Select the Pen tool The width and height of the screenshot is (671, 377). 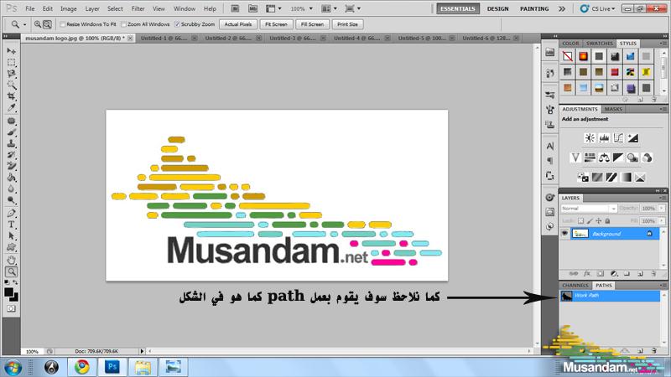pos(12,214)
